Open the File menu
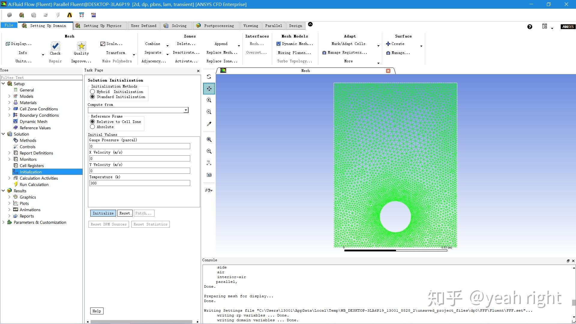The width and height of the screenshot is (576, 324). 9,25
